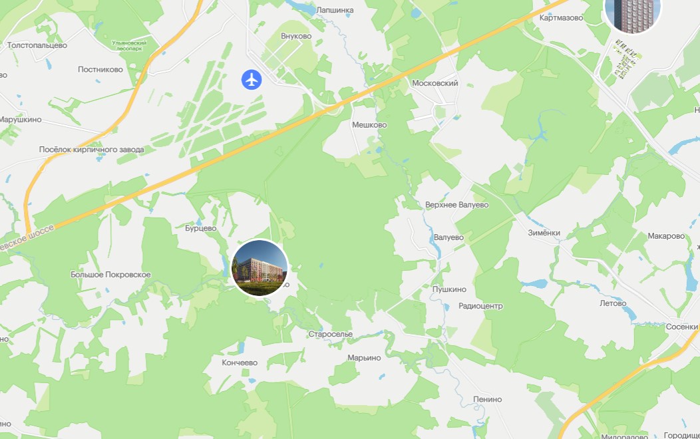700x439 pixels.
Task: Open the residential complex photo marker near Burtsevo
Action: pos(260,267)
